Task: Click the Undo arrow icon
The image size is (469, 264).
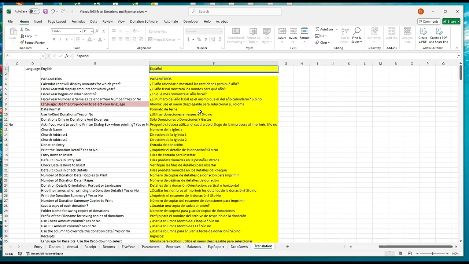Action: click(53, 11)
